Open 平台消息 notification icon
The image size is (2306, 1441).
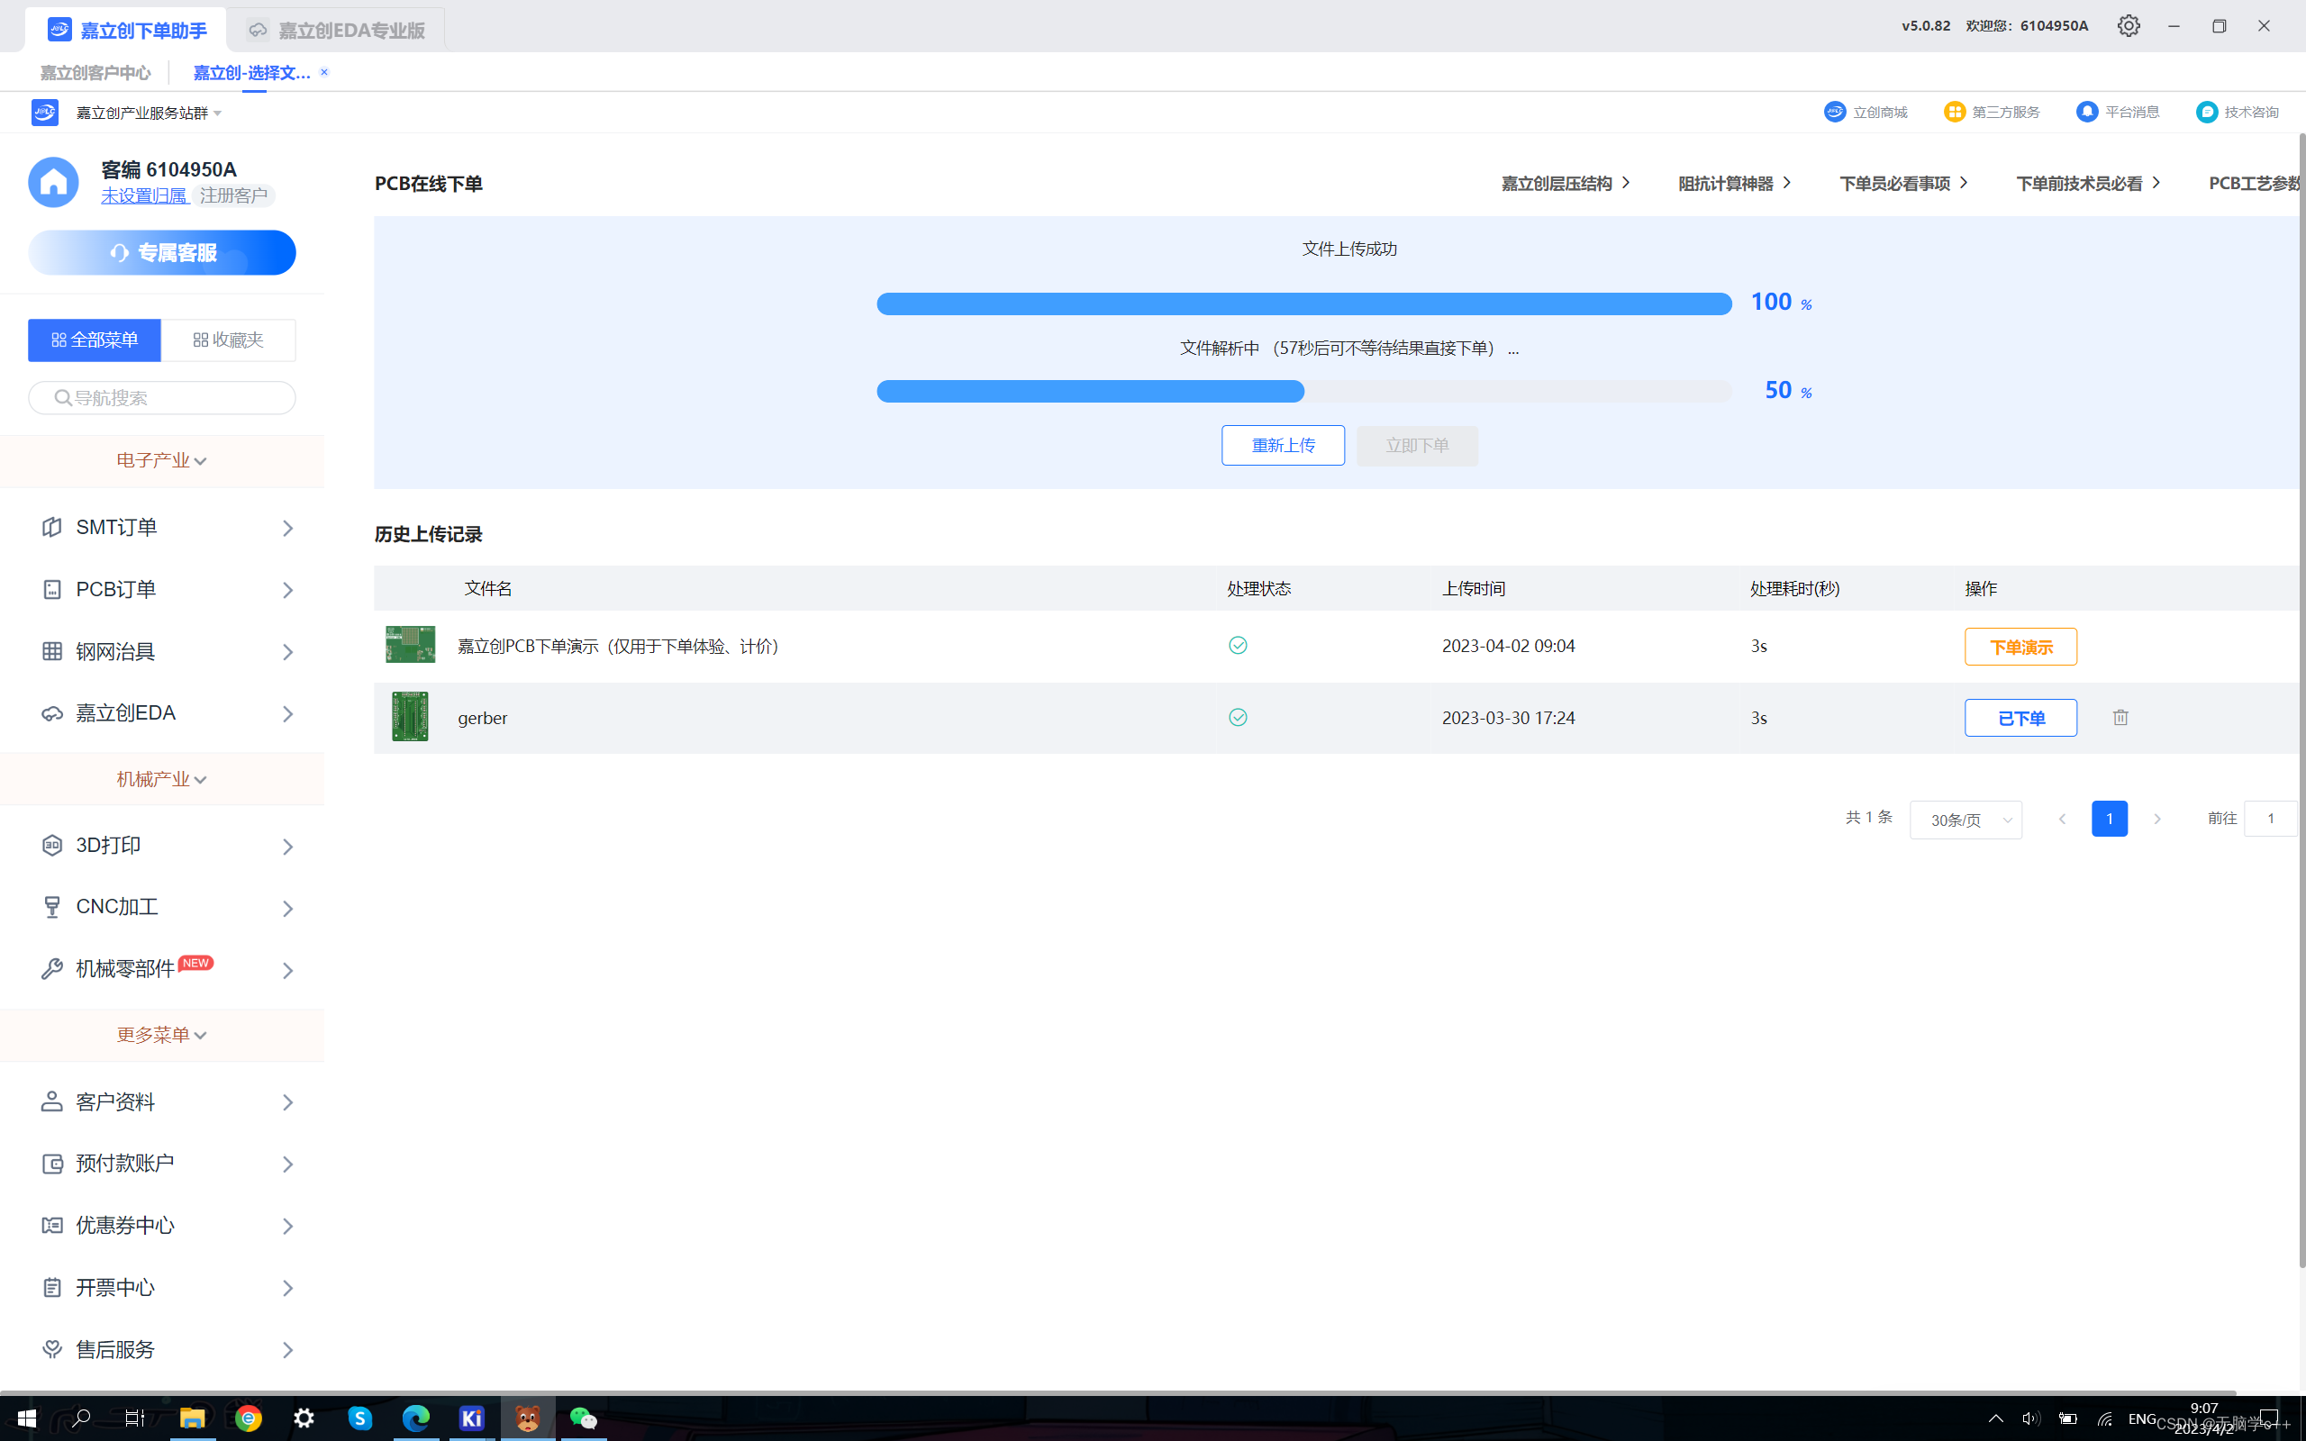click(x=2087, y=112)
